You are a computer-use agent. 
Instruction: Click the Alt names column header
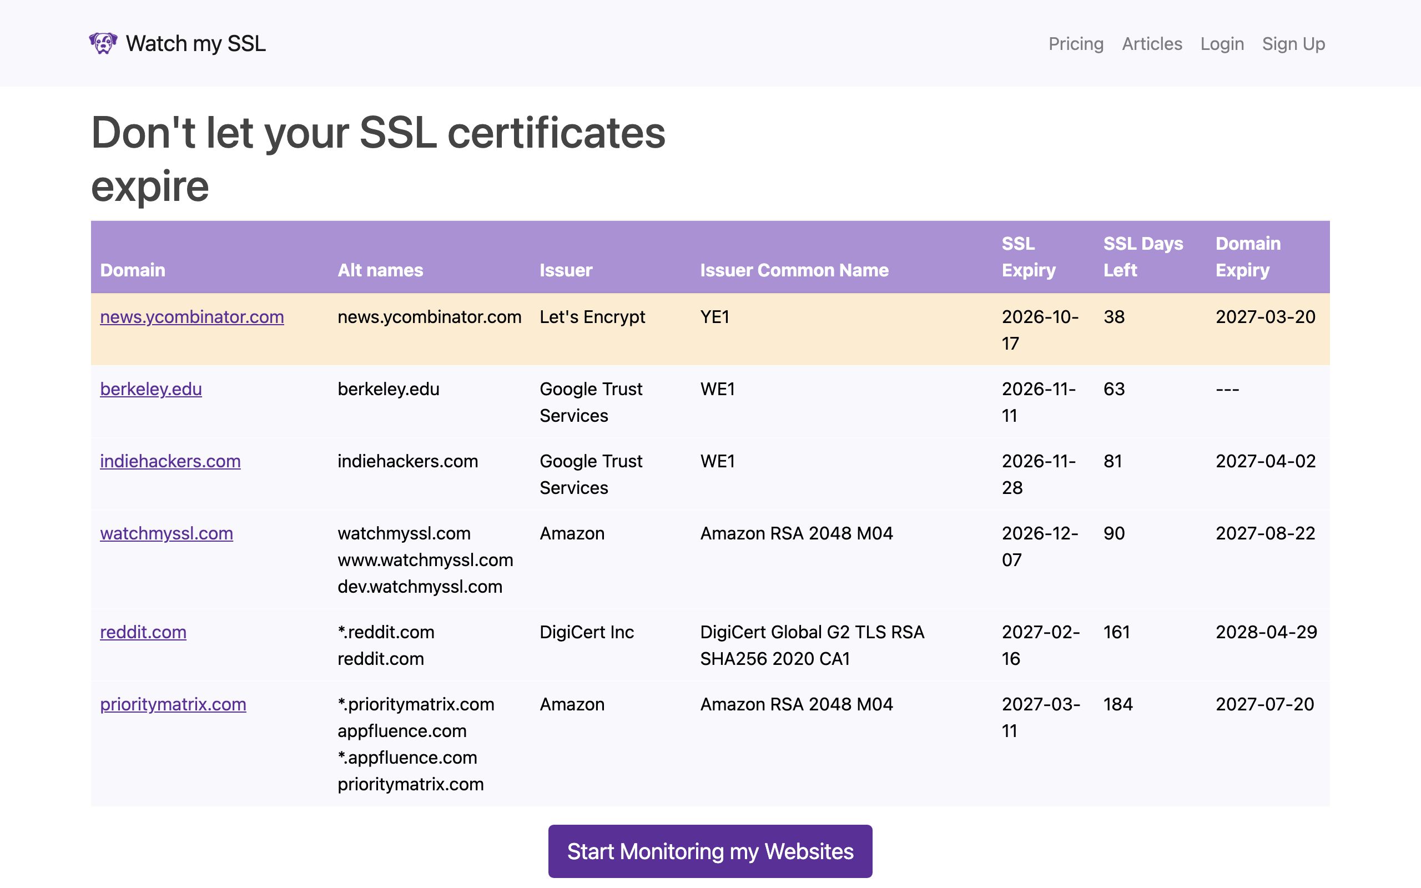(x=380, y=270)
